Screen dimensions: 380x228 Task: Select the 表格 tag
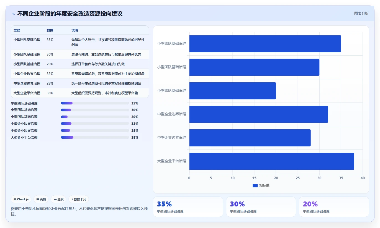[x=41, y=199]
